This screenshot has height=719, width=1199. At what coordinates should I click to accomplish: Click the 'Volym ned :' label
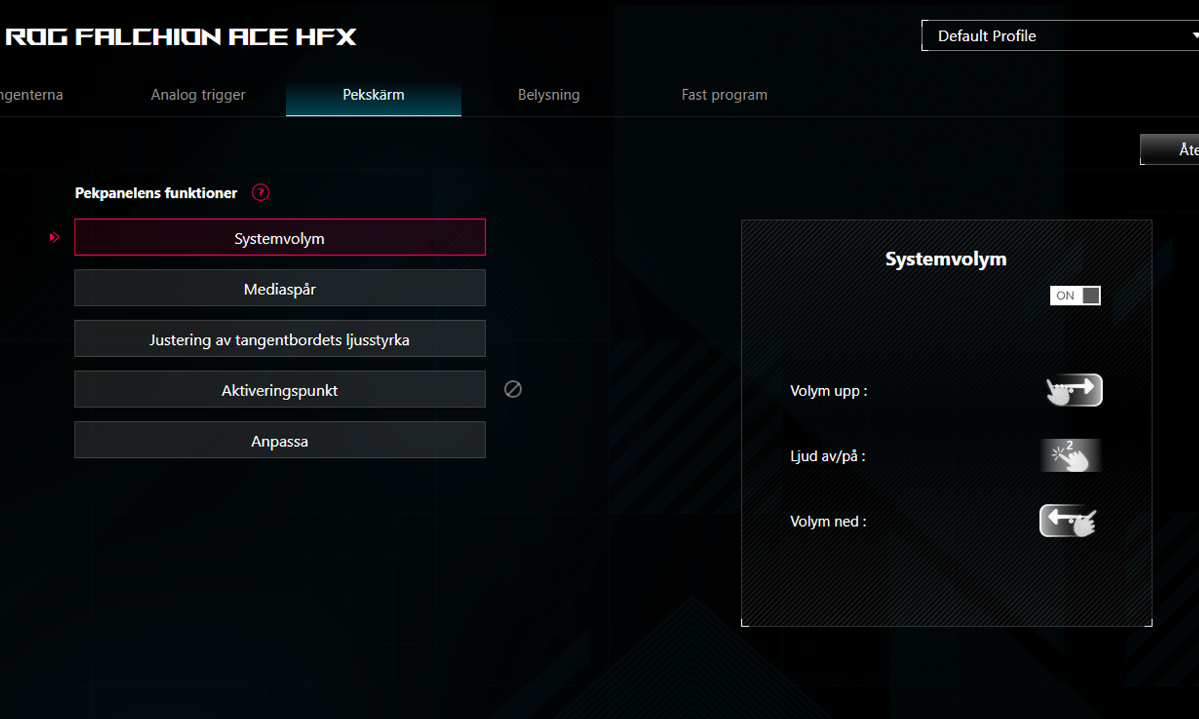828,521
